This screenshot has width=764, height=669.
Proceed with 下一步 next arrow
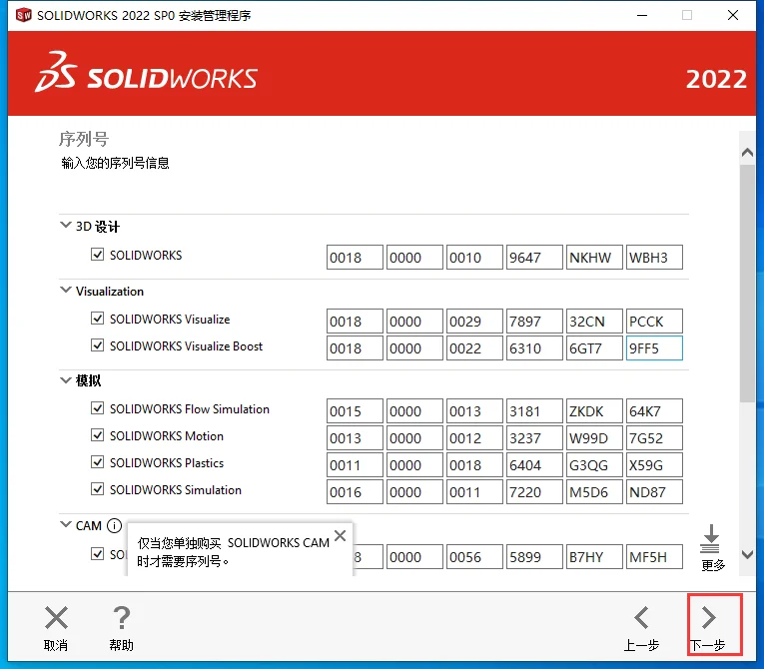coord(709,618)
